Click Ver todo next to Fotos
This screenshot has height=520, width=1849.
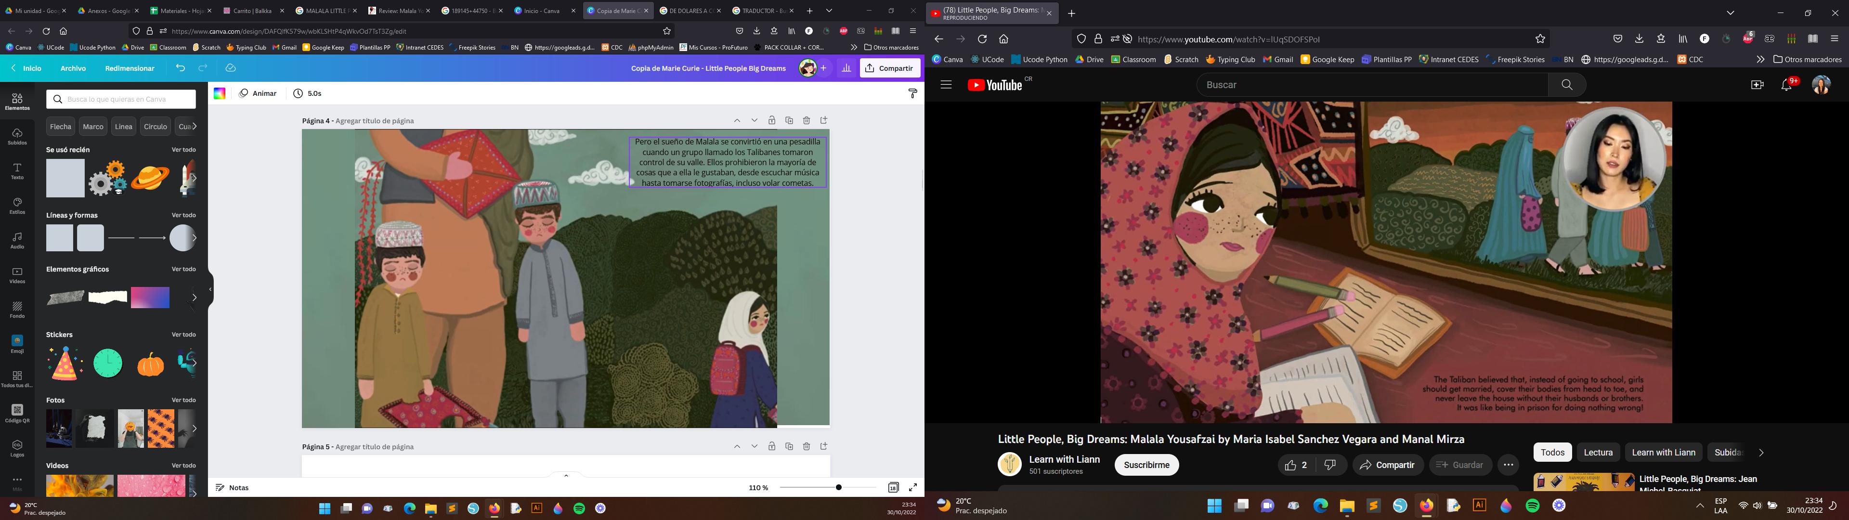coord(184,400)
